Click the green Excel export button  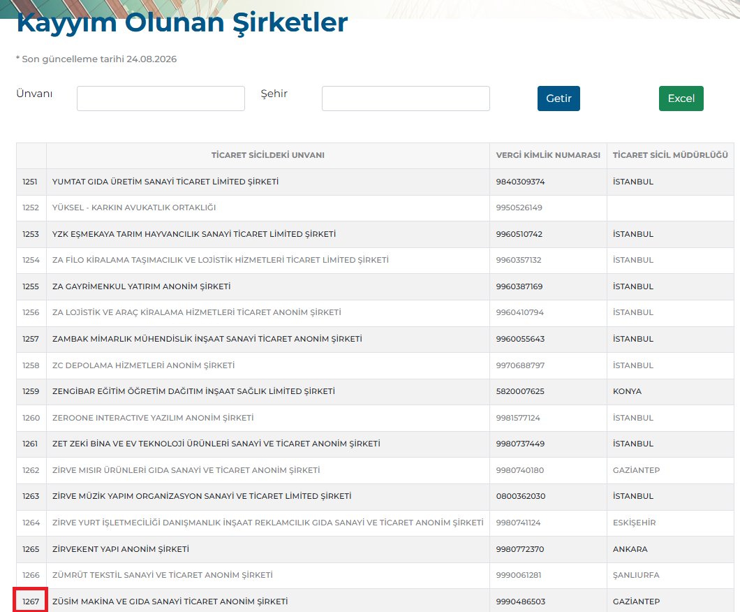tap(681, 99)
